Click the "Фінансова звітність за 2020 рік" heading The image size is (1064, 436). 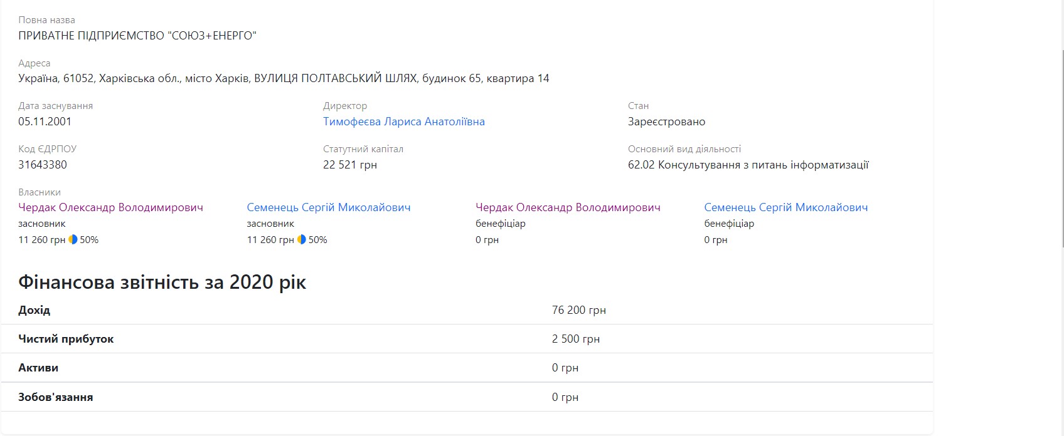click(x=162, y=283)
